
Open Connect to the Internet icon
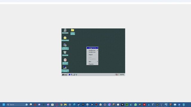pyautogui.click(x=65, y=69)
